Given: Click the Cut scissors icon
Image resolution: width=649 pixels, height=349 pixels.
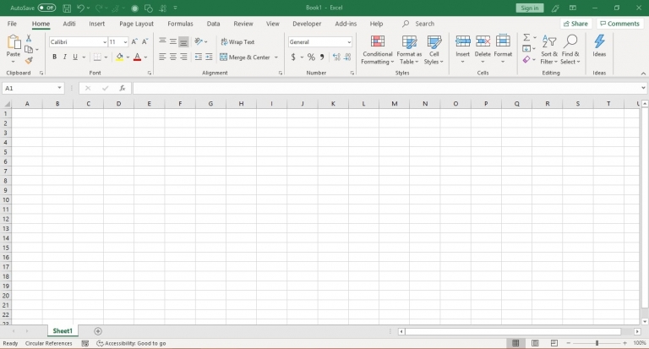Looking at the screenshot, I should pos(29,39).
